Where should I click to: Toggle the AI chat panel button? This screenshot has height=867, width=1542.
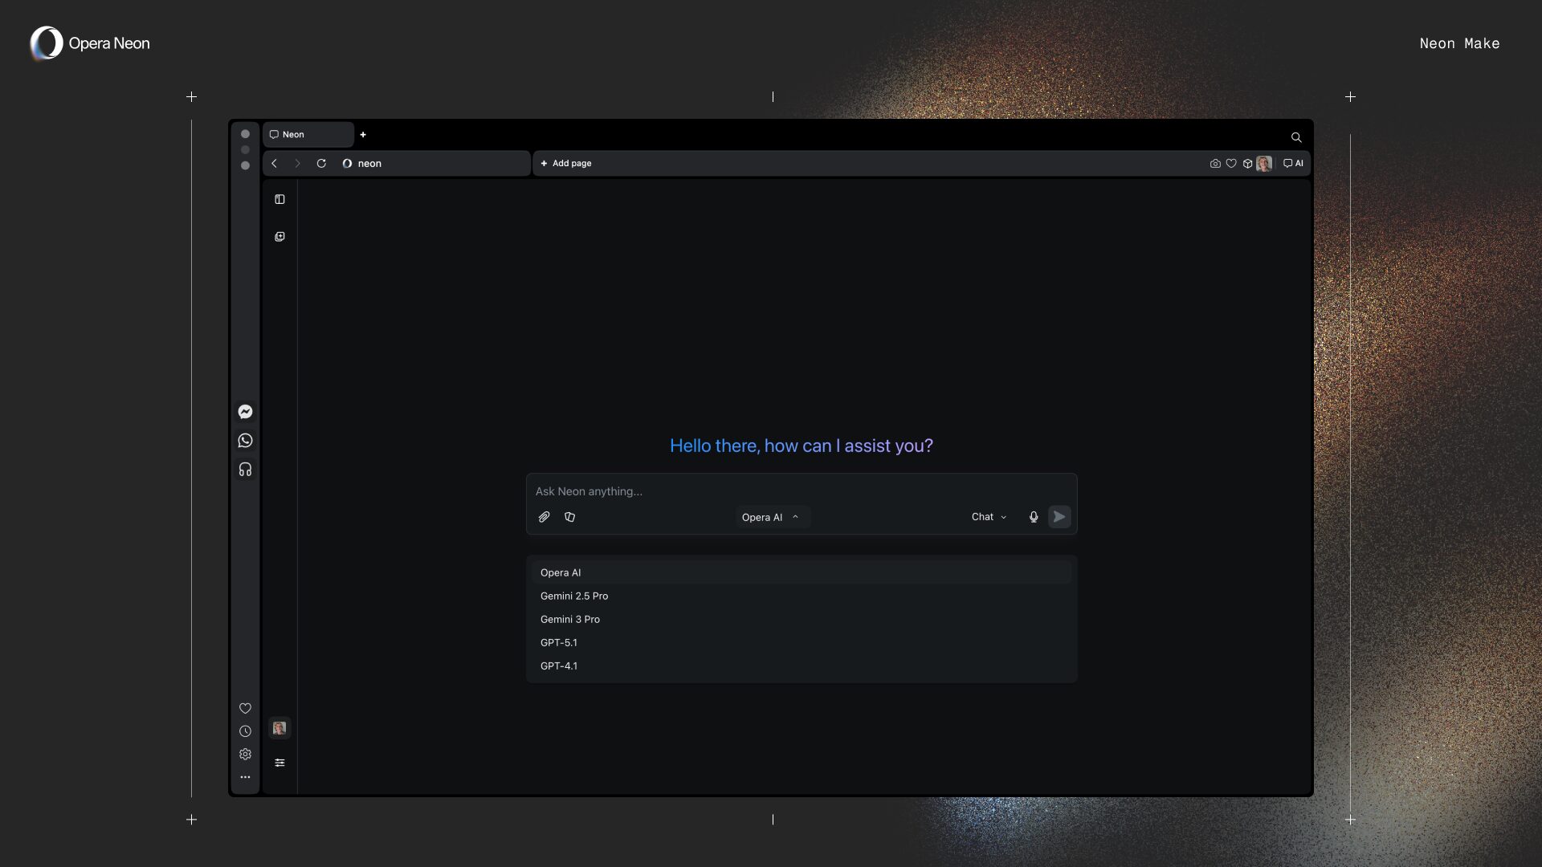click(x=1293, y=164)
